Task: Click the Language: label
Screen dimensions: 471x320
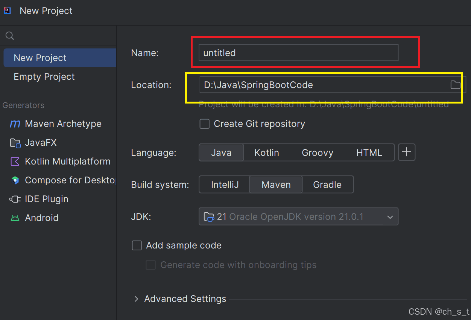Action: 153,153
